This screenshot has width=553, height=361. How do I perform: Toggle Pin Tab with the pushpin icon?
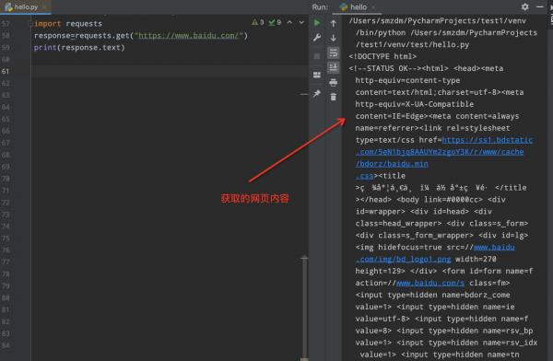(317, 93)
